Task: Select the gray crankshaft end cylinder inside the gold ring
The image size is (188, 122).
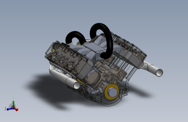Action: point(112,92)
